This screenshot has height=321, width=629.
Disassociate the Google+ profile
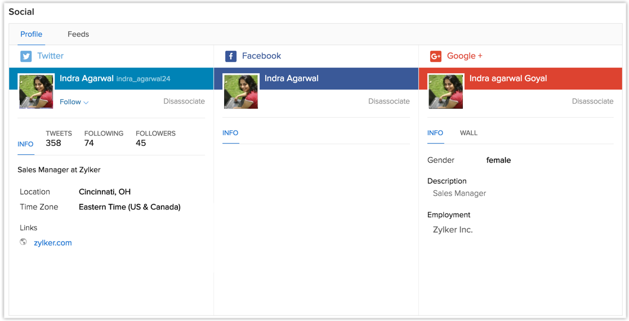tap(593, 101)
